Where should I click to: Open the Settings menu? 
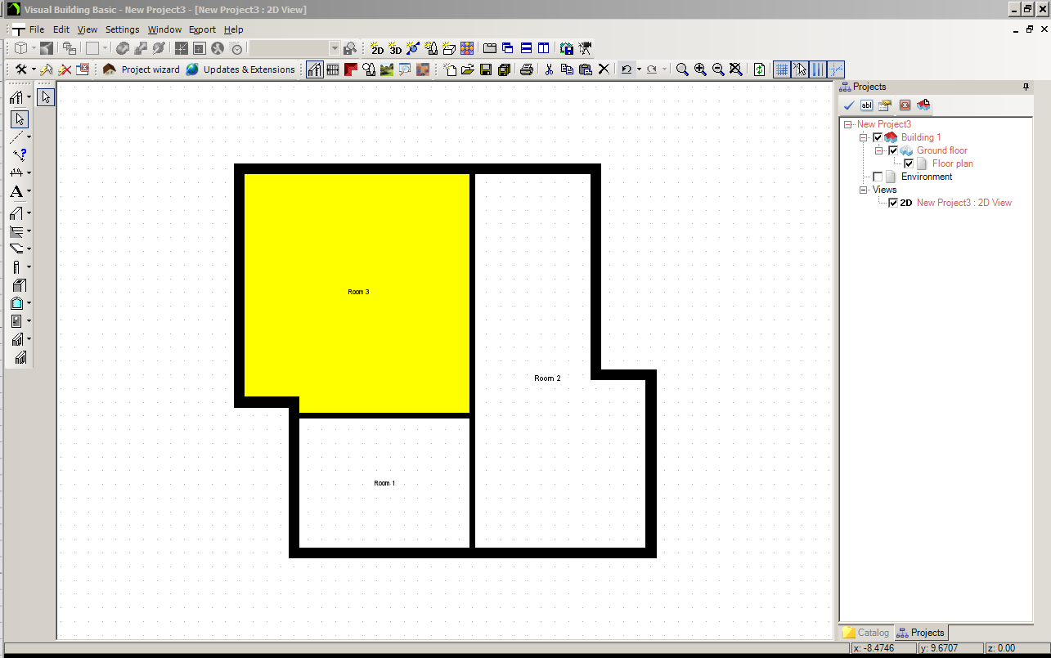pyautogui.click(x=122, y=29)
